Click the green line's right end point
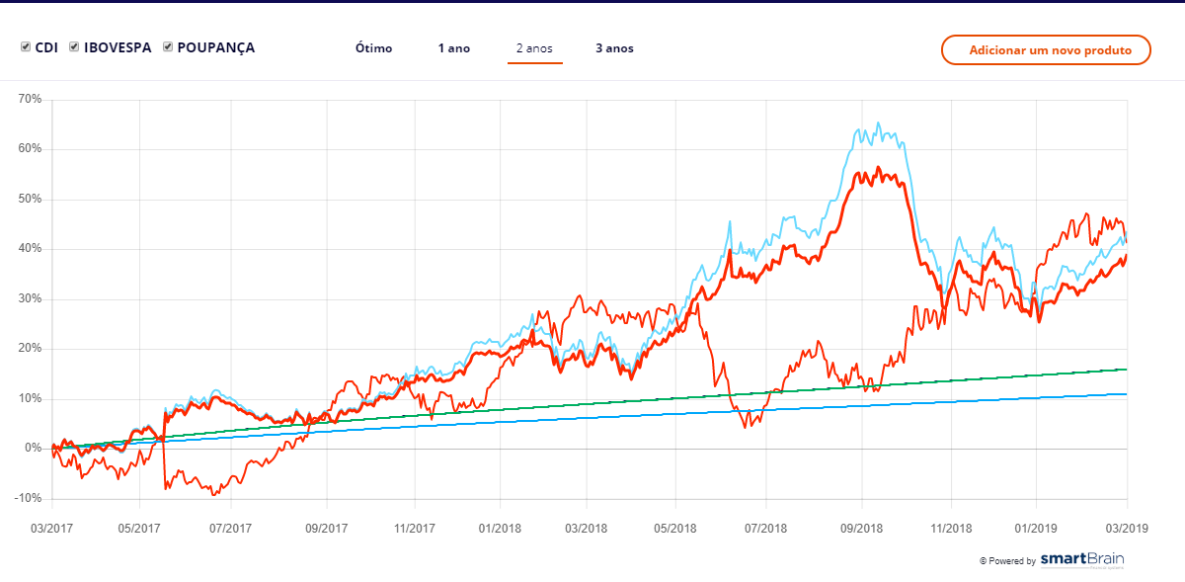Image resolution: width=1185 pixels, height=582 pixels. [x=1127, y=370]
